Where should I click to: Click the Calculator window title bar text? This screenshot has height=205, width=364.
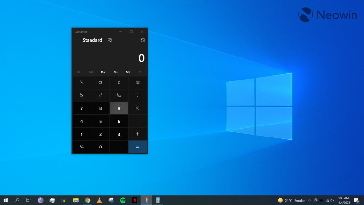pyautogui.click(x=81, y=32)
